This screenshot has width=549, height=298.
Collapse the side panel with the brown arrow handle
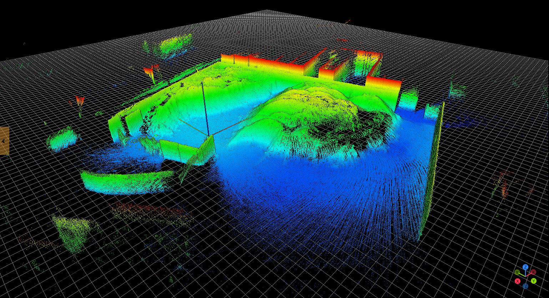[4, 141]
